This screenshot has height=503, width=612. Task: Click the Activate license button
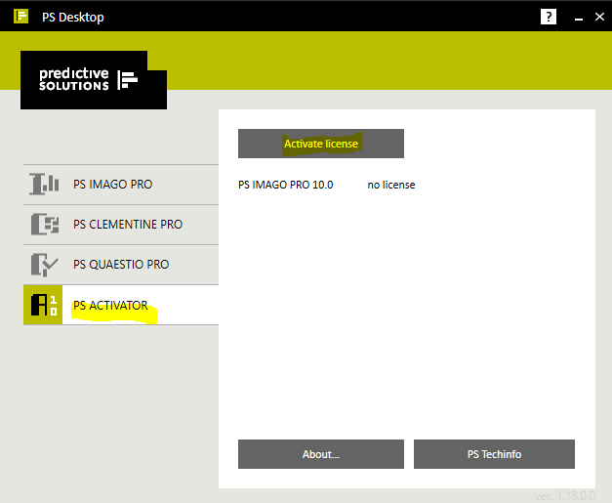(x=321, y=144)
